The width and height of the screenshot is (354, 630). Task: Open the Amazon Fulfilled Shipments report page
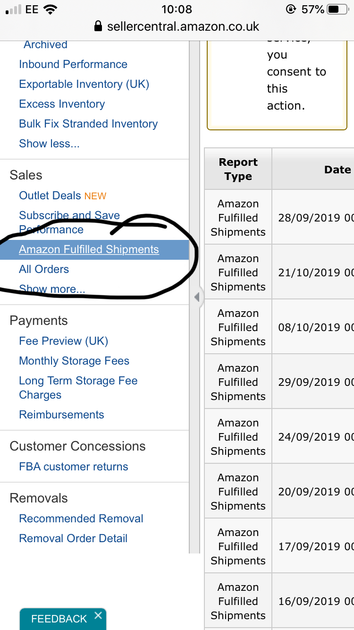pos(88,249)
